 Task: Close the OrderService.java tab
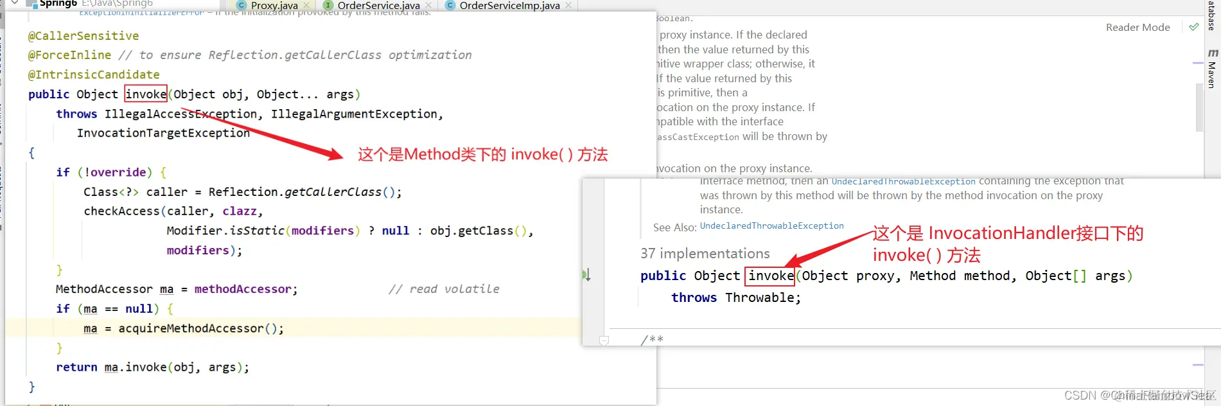point(428,5)
